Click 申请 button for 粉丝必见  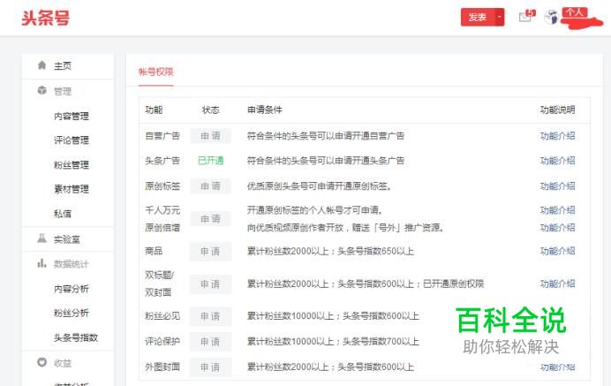click(x=210, y=316)
